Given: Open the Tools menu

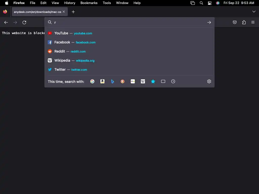Looking at the screenshot, I should [x=107, y=3].
